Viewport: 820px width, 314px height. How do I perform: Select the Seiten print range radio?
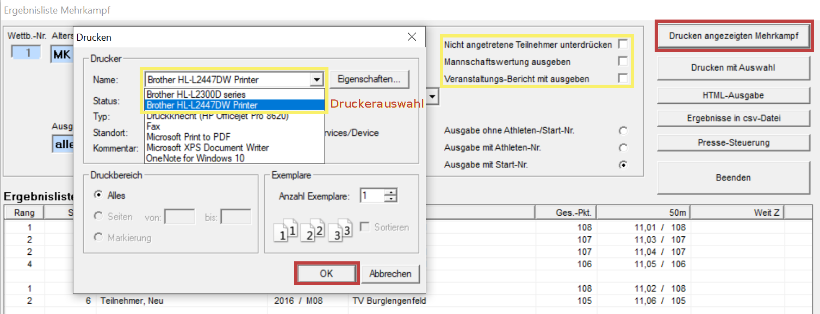[98, 216]
